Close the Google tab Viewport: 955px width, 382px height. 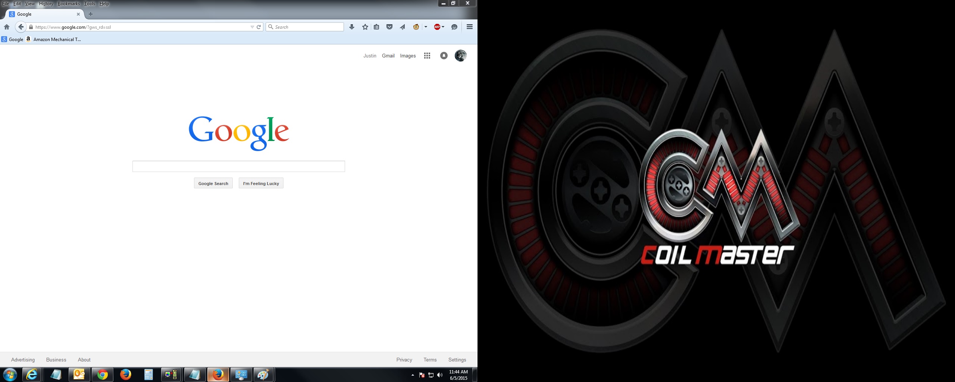tap(78, 14)
